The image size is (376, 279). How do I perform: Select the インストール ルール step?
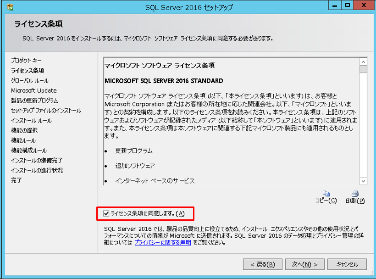[32, 121]
